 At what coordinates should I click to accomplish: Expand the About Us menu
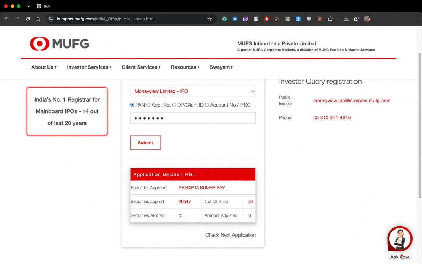tap(44, 67)
